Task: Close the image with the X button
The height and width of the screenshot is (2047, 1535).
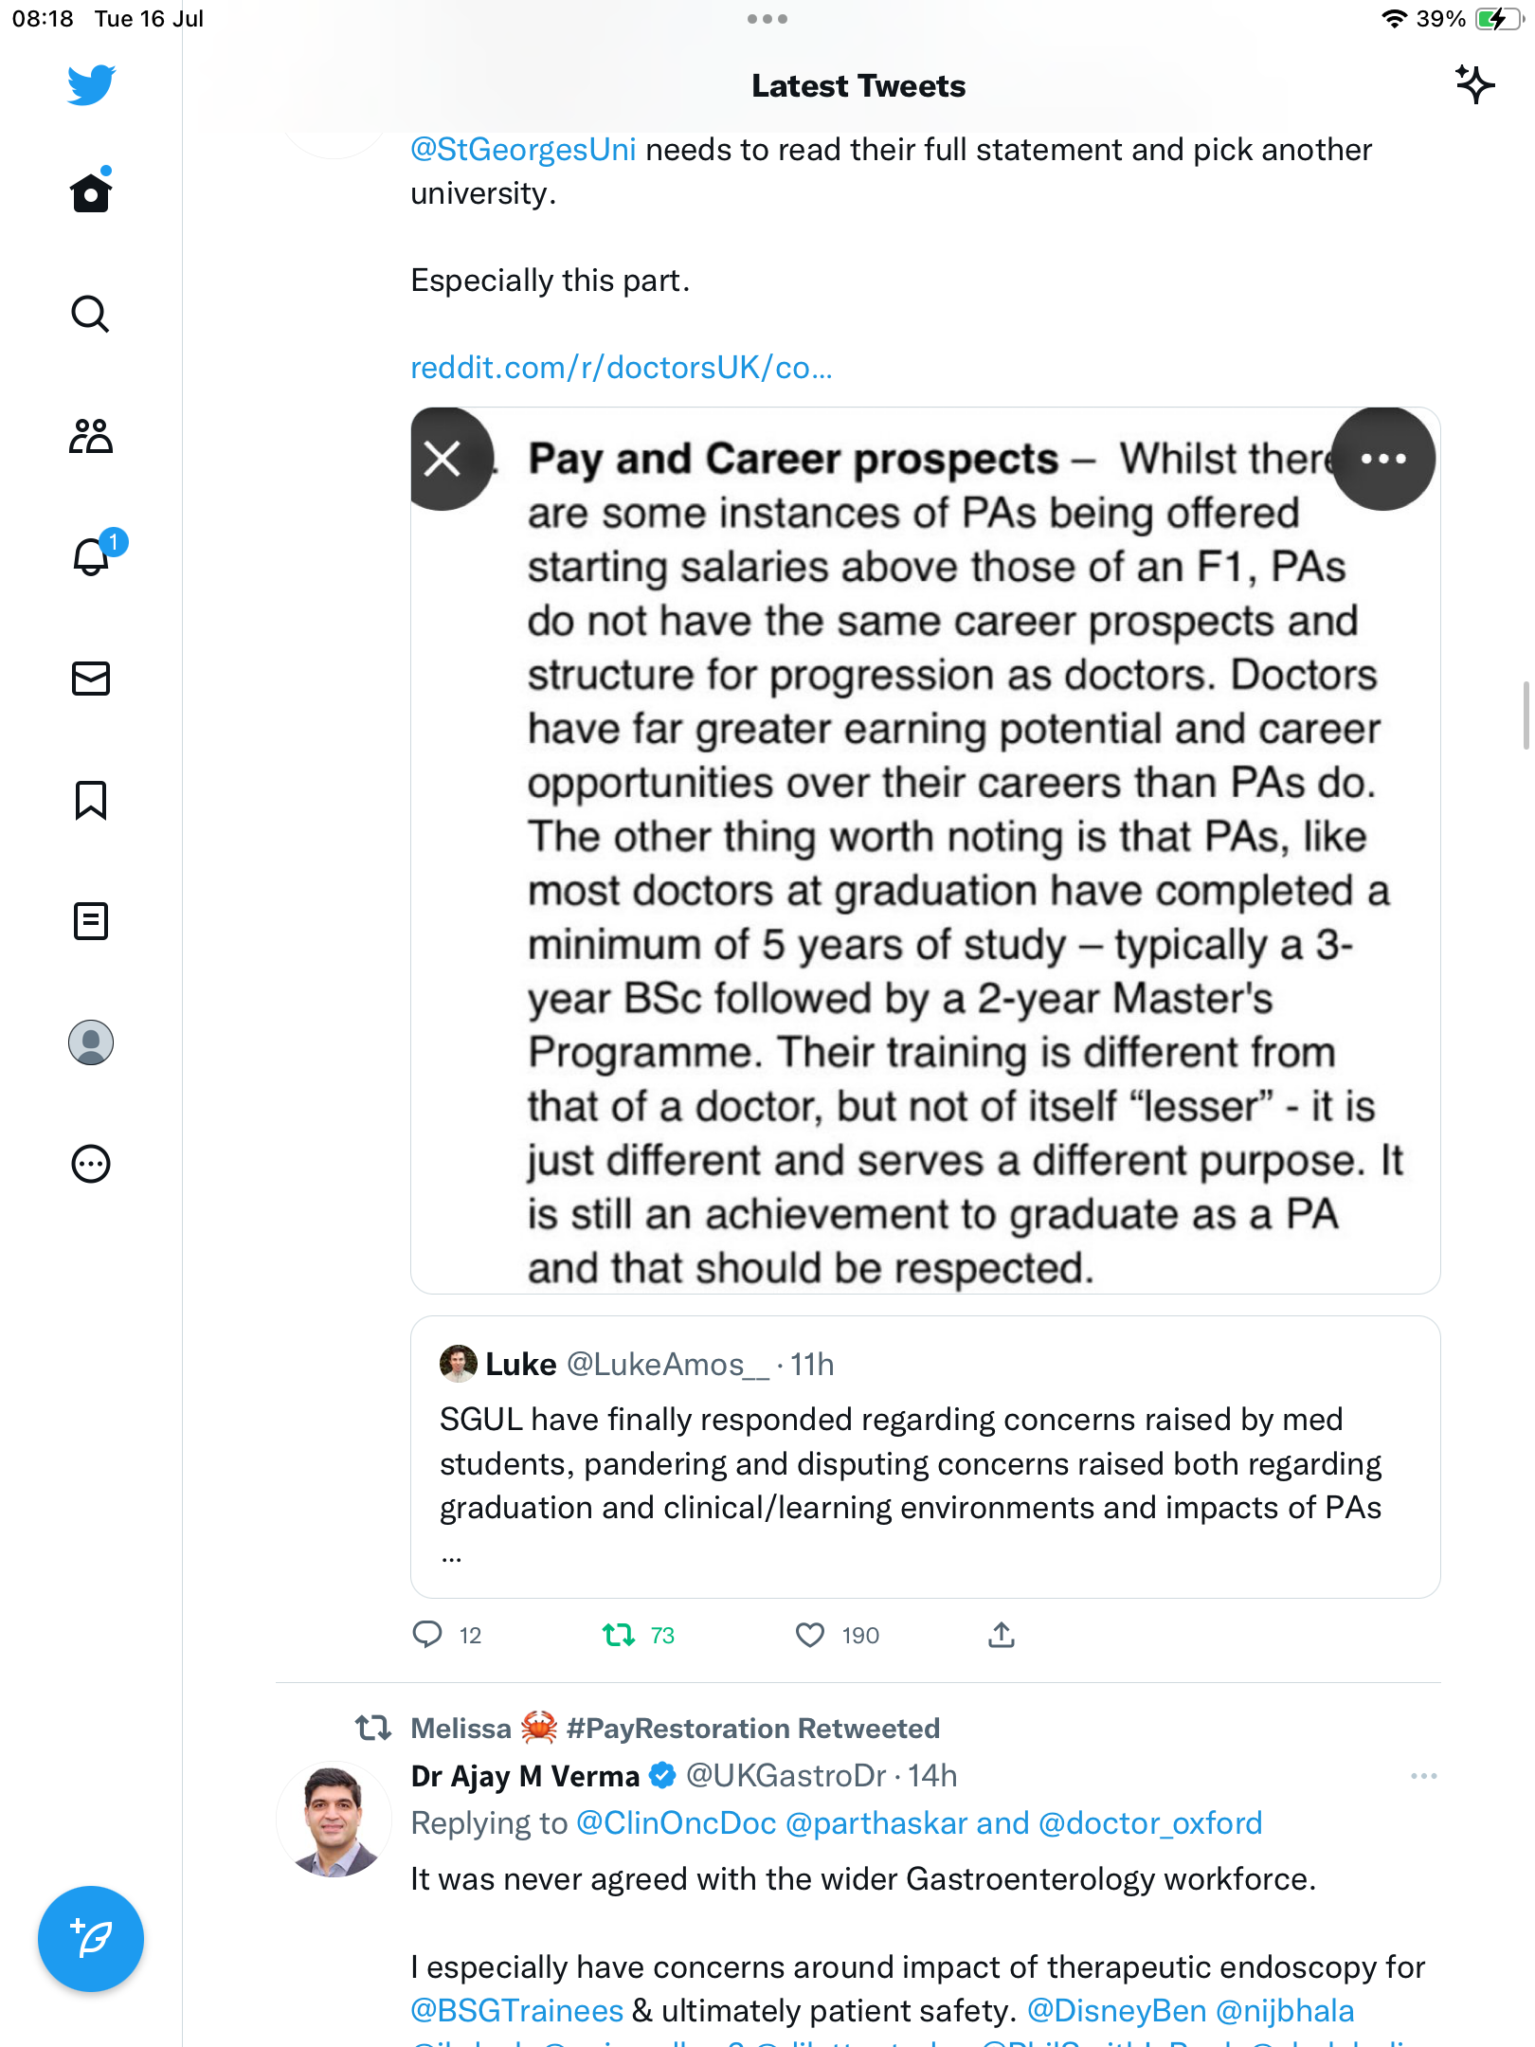Action: [442, 459]
